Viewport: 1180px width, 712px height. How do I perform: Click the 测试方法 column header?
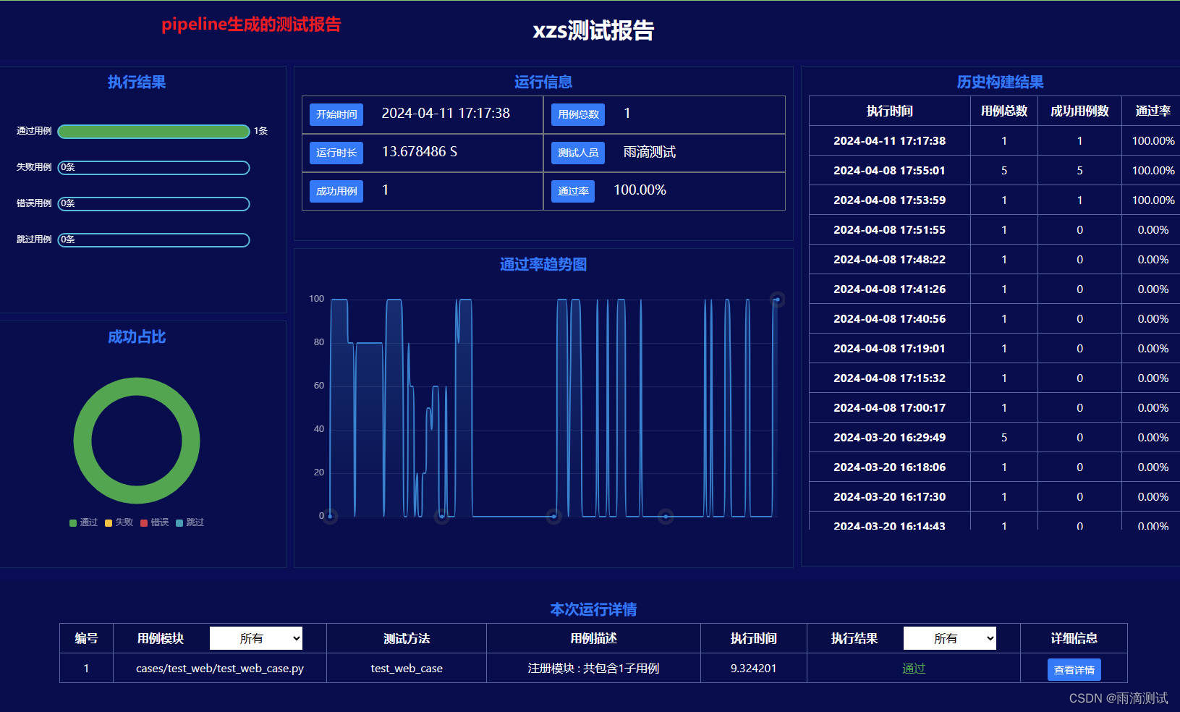pos(407,638)
